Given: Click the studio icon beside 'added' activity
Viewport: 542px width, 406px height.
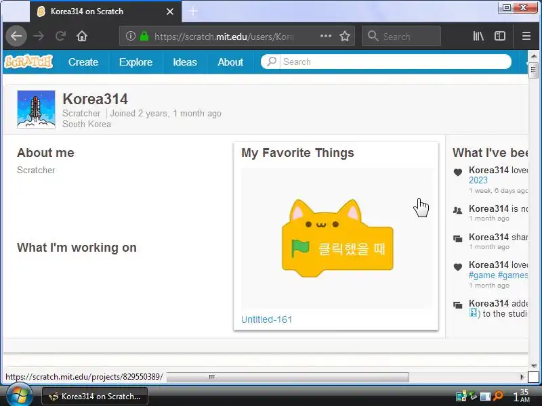Looking at the screenshot, I should coord(458,305).
